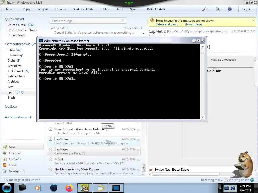Click the search magnifier in Find a message
258x193 pixels.
click(x=123, y=21)
